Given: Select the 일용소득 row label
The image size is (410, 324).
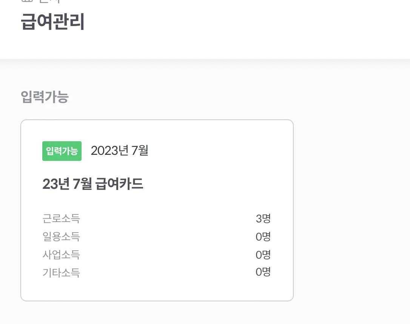Looking at the screenshot, I should click(61, 237).
